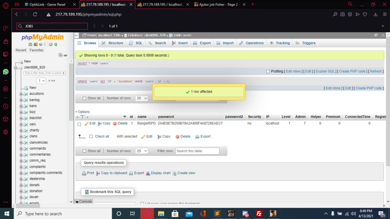Open the commands table in sidebar
390x219 pixels.
coord(37,149)
